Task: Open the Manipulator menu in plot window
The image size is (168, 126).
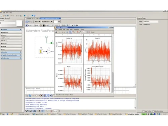Action: click(77, 29)
